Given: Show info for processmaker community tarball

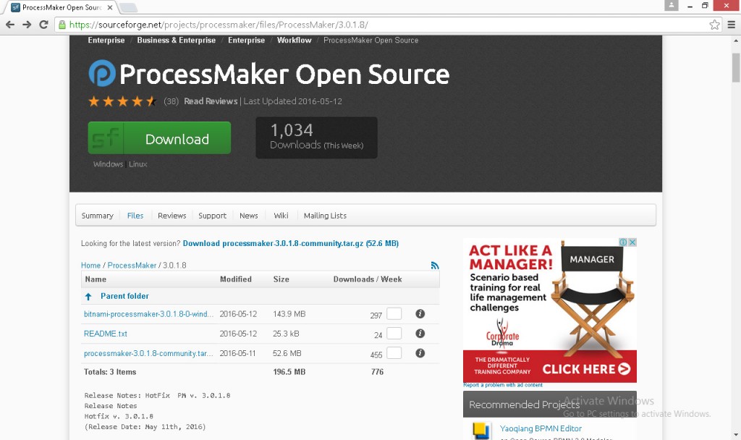Looking at the screenshot, I should [420, 353].
